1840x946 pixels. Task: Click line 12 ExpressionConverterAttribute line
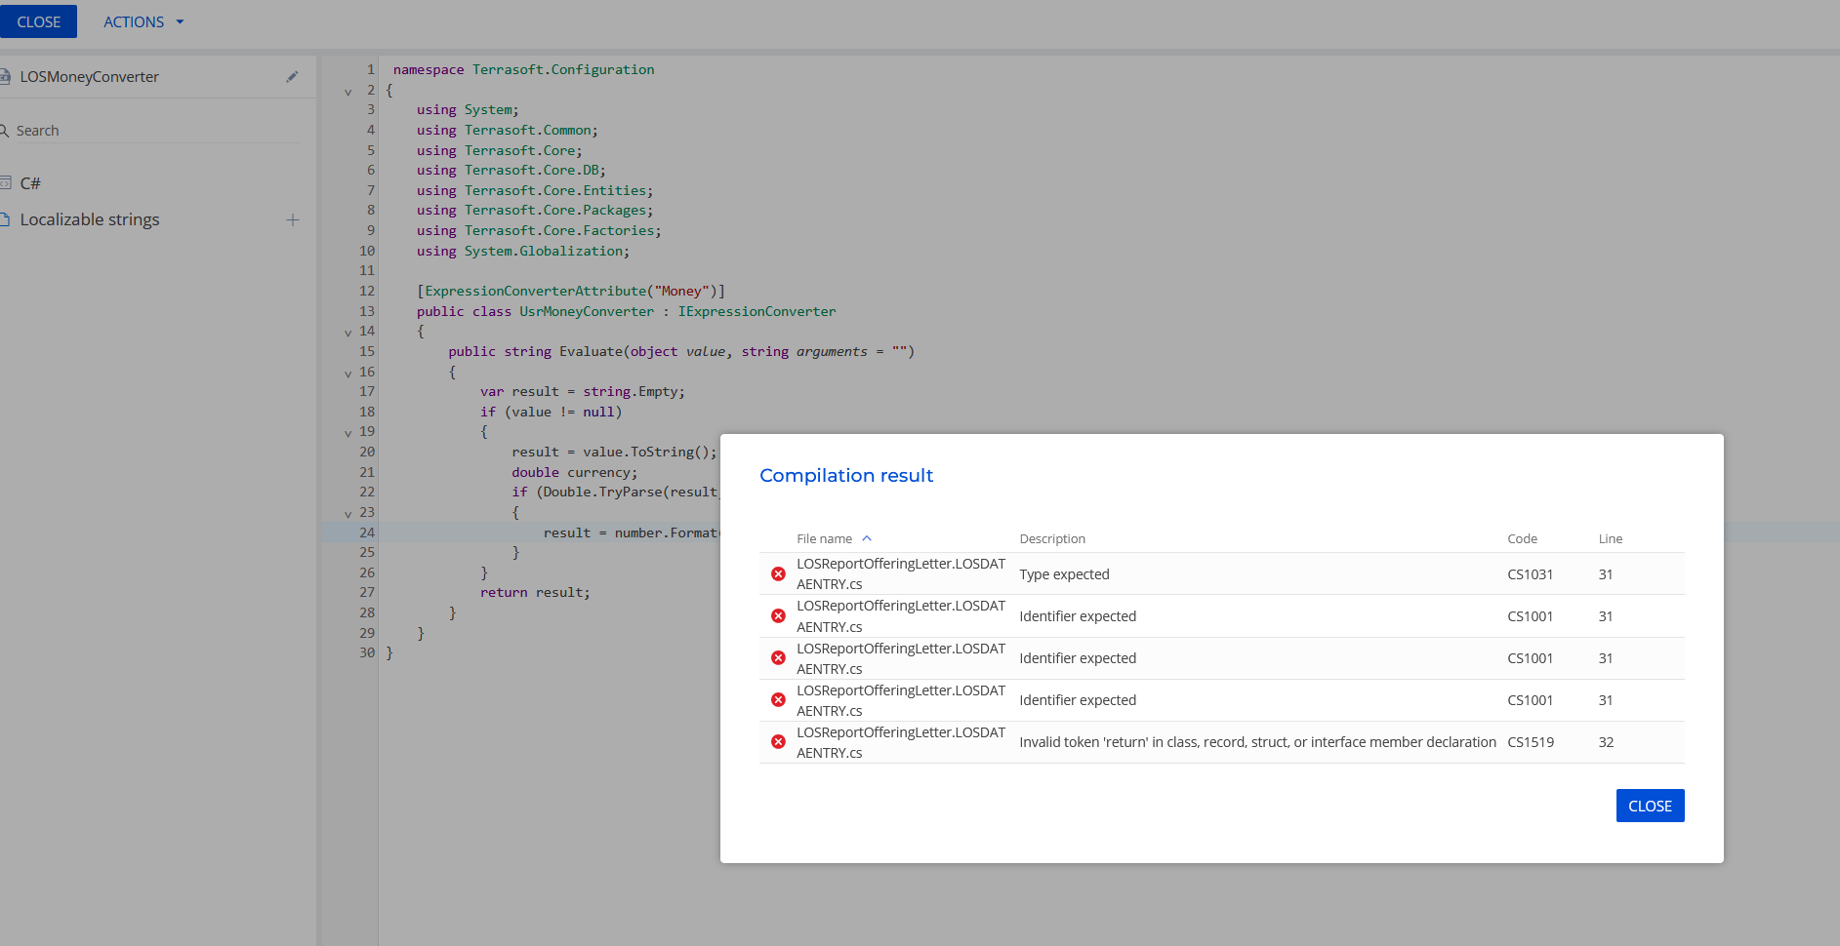click(570, 291)
